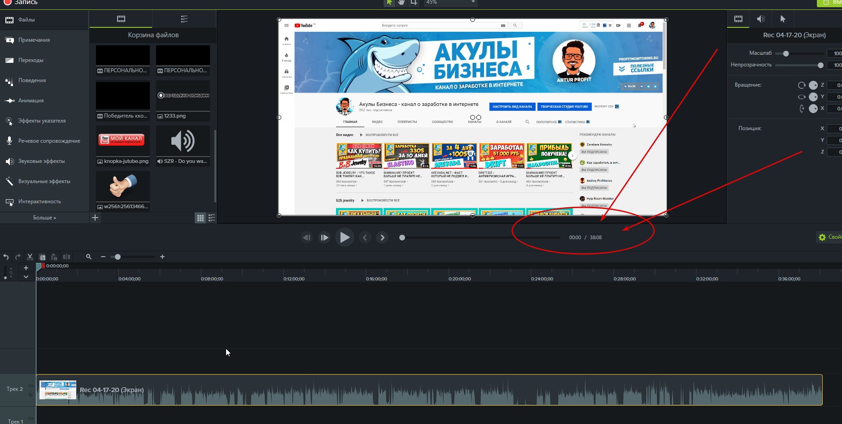Open Визуальные эффекты panel
Image resolution: width=842 pixels, height=424 pixels.
tap(44, 181)
